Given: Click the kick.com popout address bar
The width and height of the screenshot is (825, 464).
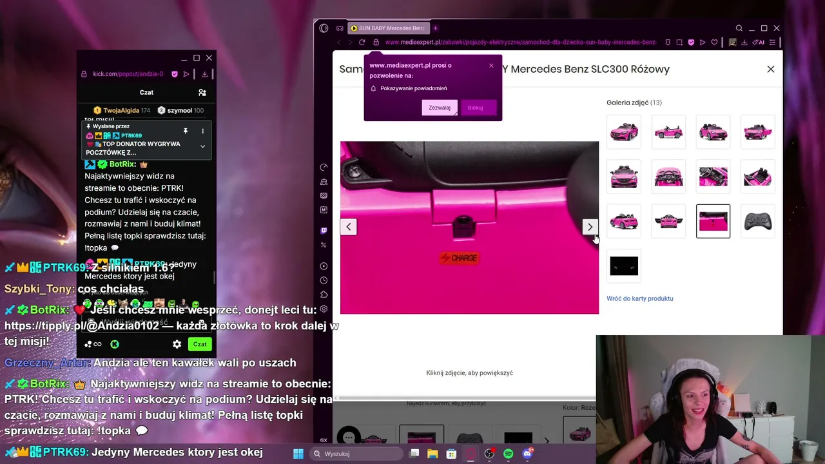Looking at the screenshot, I should (128, 74).
